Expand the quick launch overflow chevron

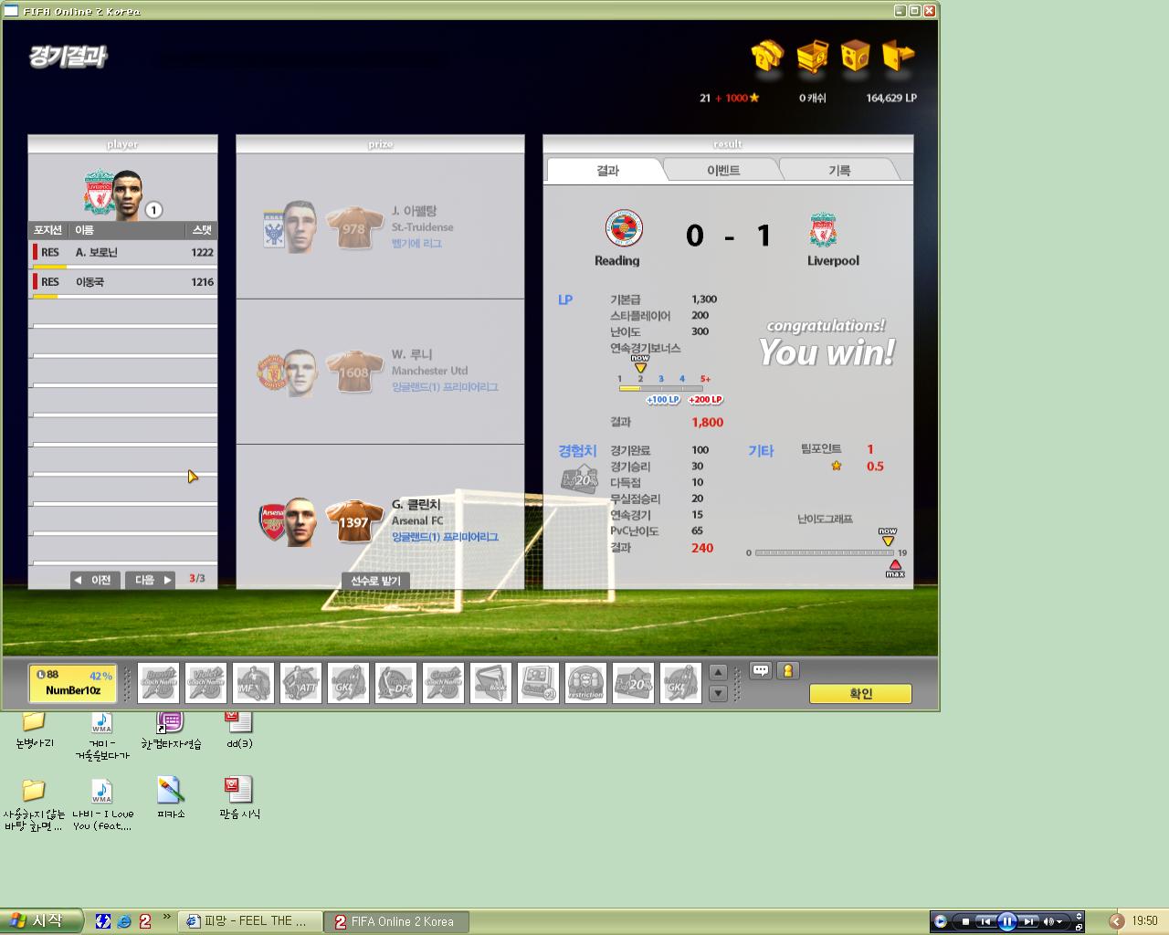tap(167, 917)
